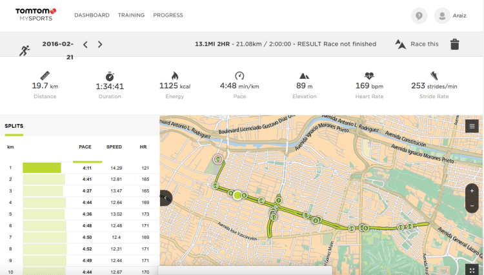Click the Heart Rate heart icon
This screenshot has width=484, height=275.
369,76
